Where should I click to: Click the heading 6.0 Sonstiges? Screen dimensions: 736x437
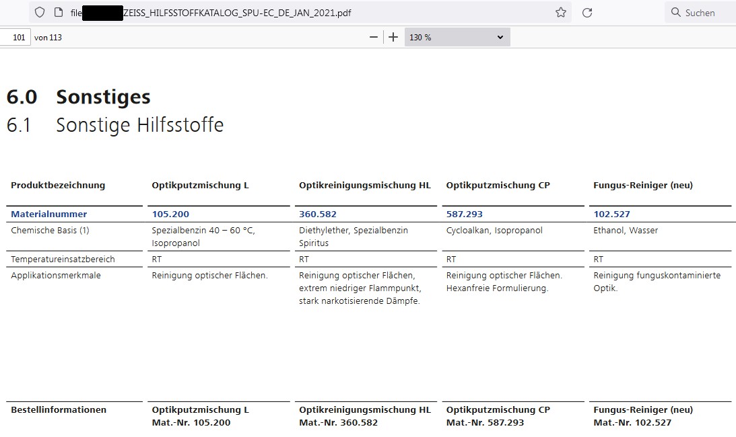click(78, 97)
